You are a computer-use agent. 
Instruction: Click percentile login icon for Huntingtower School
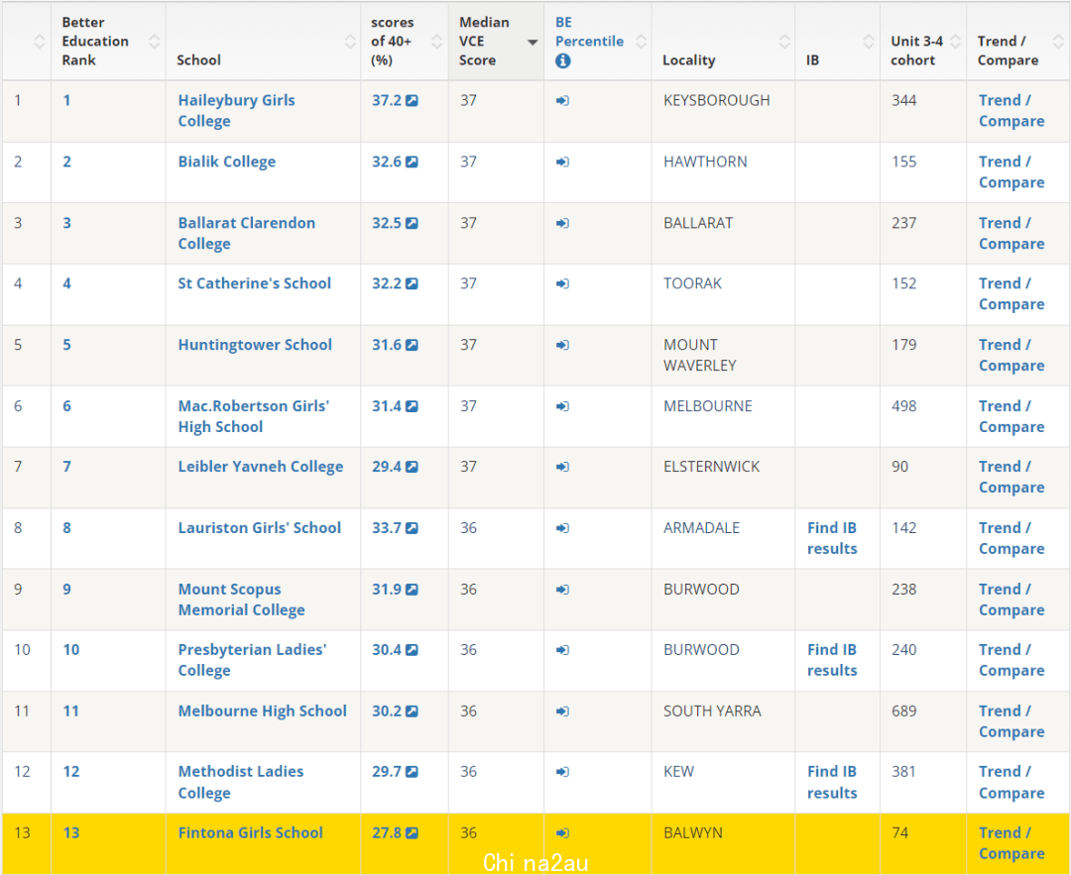[563, 346]
